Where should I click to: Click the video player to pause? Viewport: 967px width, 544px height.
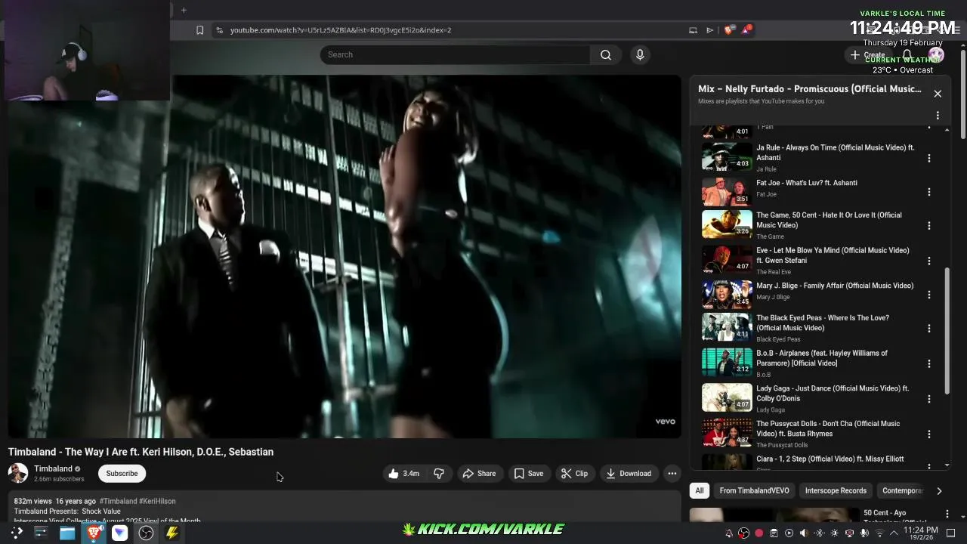pyautogui.click(x=344, y=257)
